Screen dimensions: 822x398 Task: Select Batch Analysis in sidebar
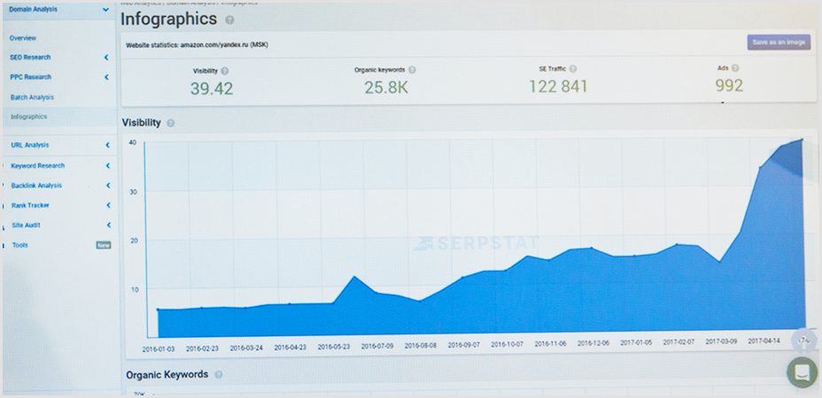[x=33, y=97]
